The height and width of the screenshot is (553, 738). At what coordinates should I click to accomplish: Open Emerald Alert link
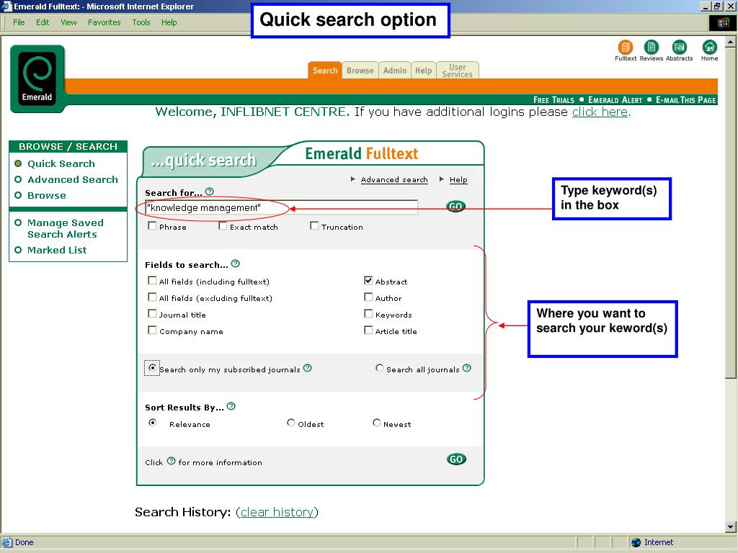[x=615, y=99]
